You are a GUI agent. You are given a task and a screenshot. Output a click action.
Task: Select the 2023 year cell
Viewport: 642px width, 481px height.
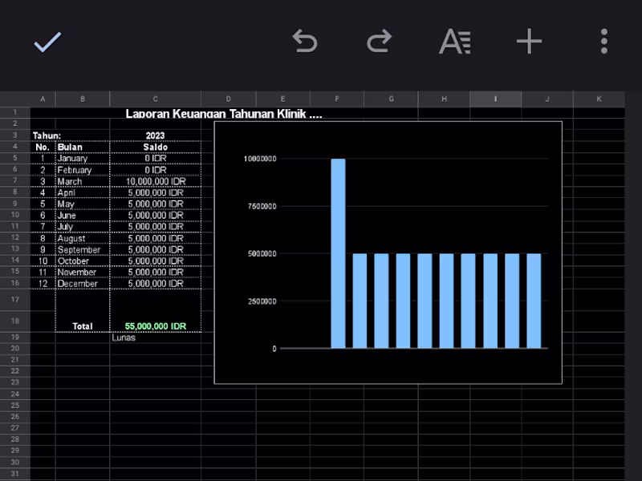pyautogui.click(x=155, y=135)
